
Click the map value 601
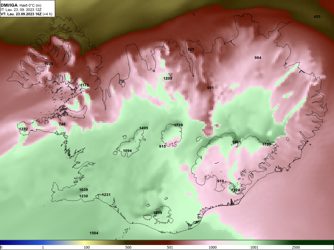[210, 88]
